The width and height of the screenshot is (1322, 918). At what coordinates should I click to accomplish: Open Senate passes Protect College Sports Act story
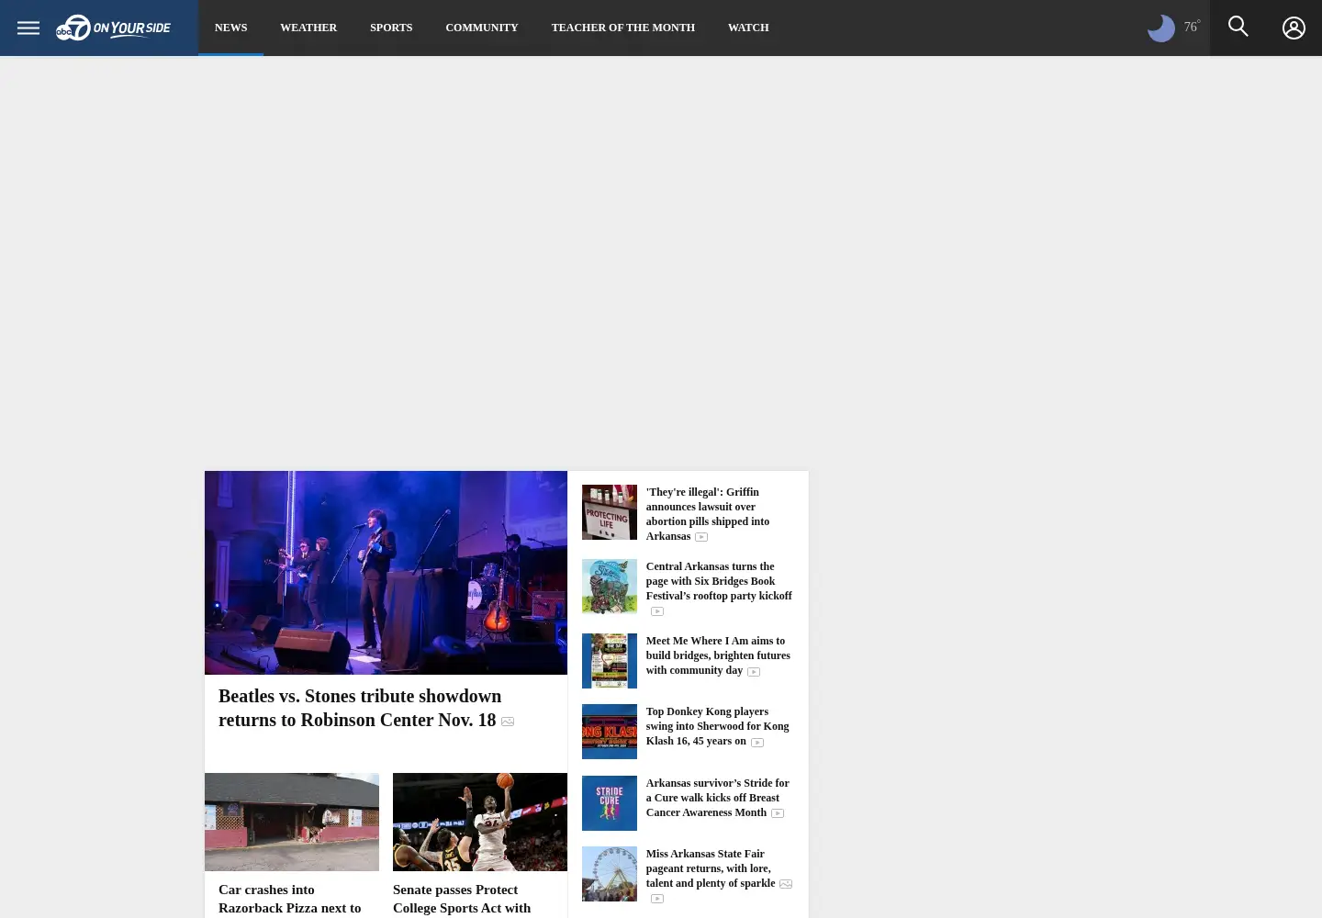click(x=462, y=899)
